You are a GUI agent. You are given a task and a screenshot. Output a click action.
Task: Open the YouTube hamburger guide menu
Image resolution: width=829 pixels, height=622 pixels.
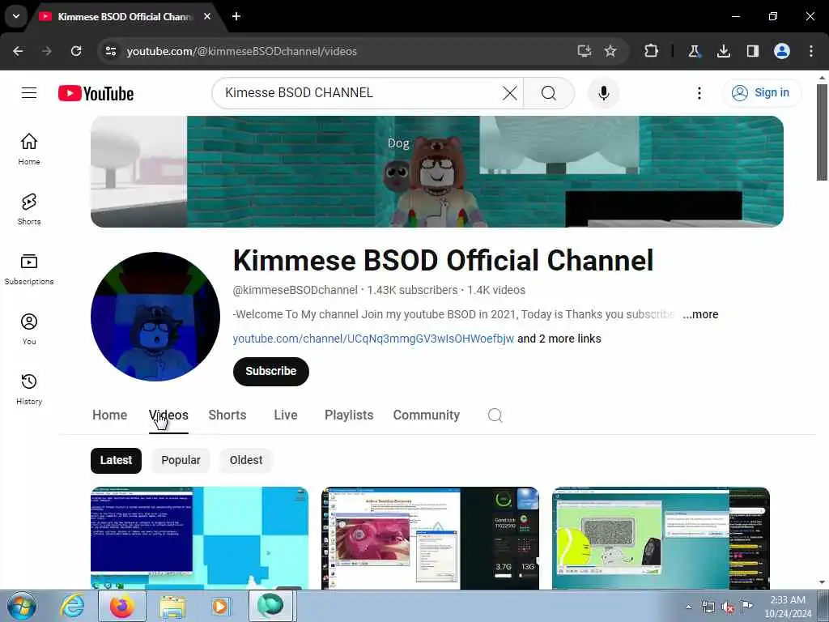coord(29,93)
